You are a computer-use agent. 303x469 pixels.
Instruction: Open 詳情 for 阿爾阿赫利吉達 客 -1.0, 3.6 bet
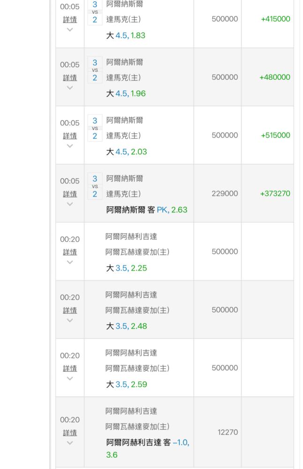click(x=69, y=433)
